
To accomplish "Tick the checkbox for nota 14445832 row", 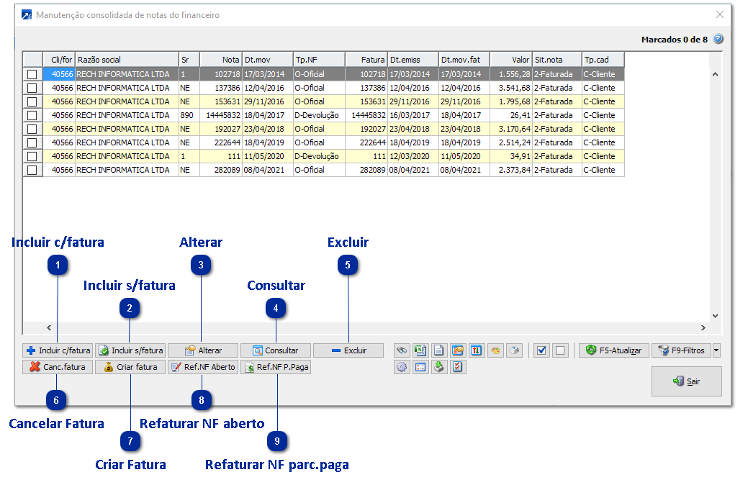I will (32, 115).
